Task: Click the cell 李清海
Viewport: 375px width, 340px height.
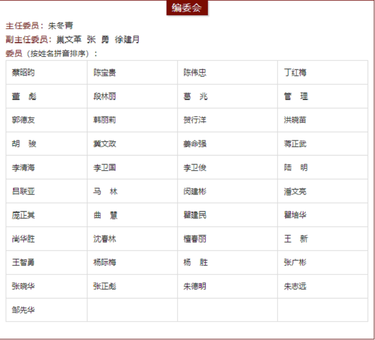Action: 47,167
